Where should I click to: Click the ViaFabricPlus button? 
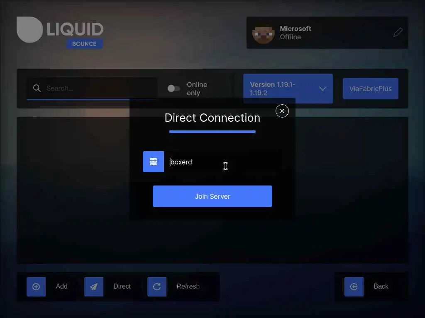[371, 89]
